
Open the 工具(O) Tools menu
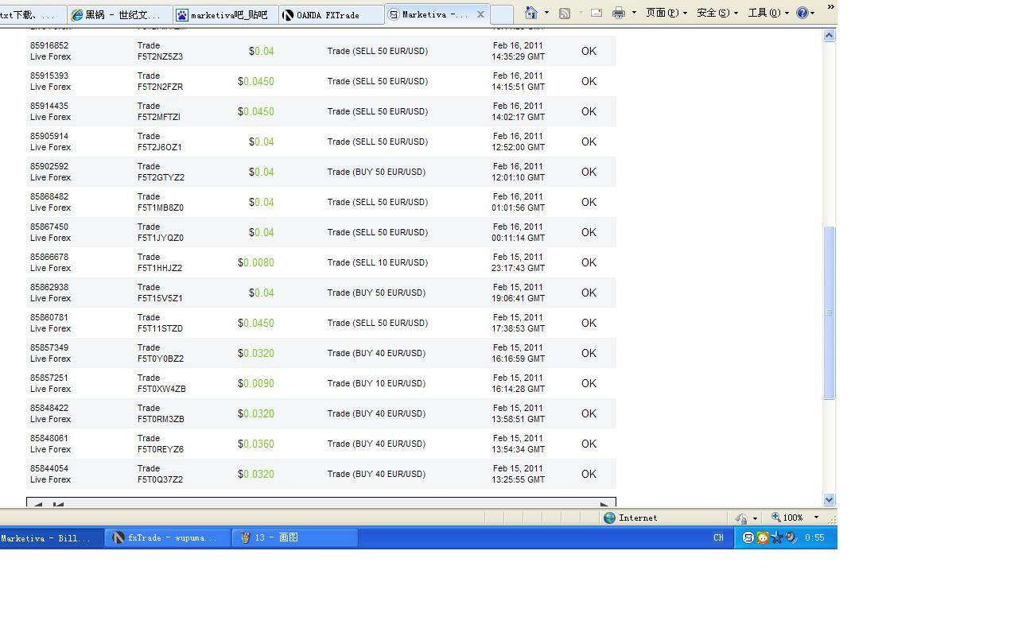[x=768, y=13]
